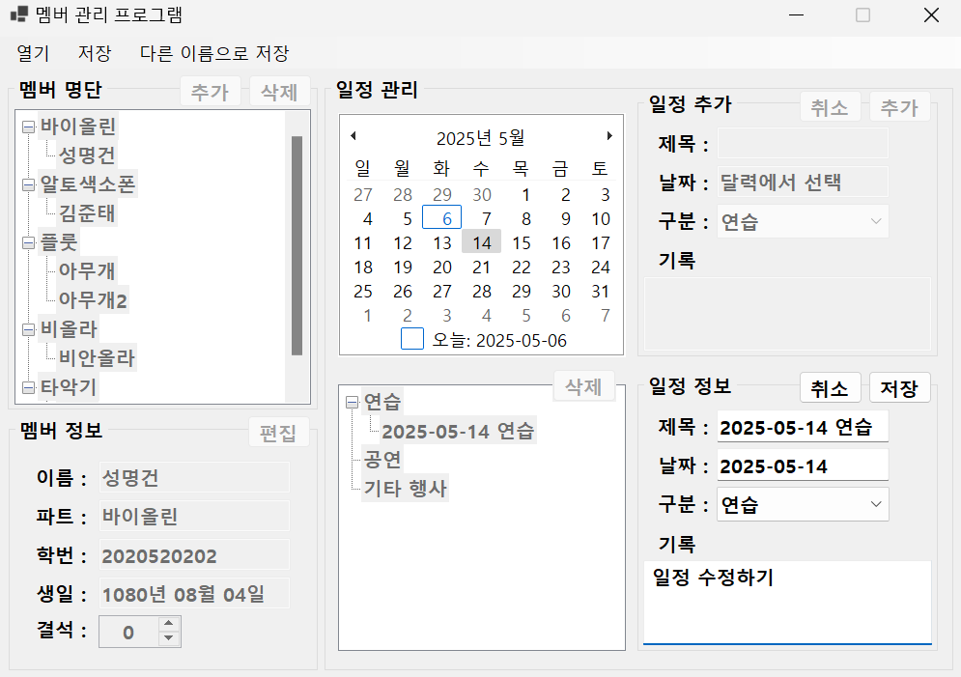This screenshot has height=677, width=961.
Task: Click 저장 button in 일정 정보
Action: (x=900, y=388)
